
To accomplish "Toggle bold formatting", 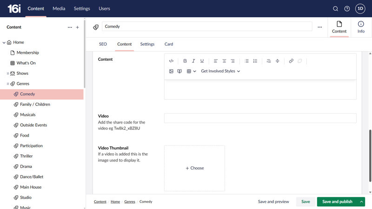I will pos(185,61).
